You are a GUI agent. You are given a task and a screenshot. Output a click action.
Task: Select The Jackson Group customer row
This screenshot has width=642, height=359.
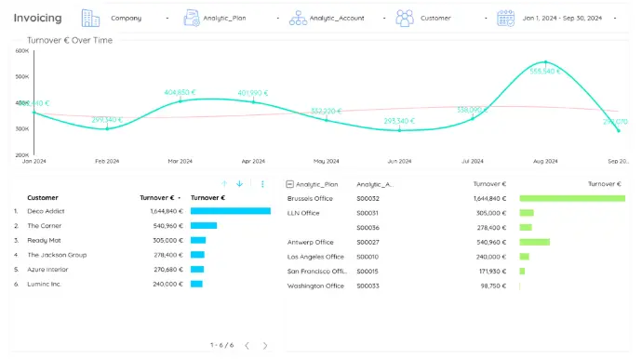(x=142, y=255)
